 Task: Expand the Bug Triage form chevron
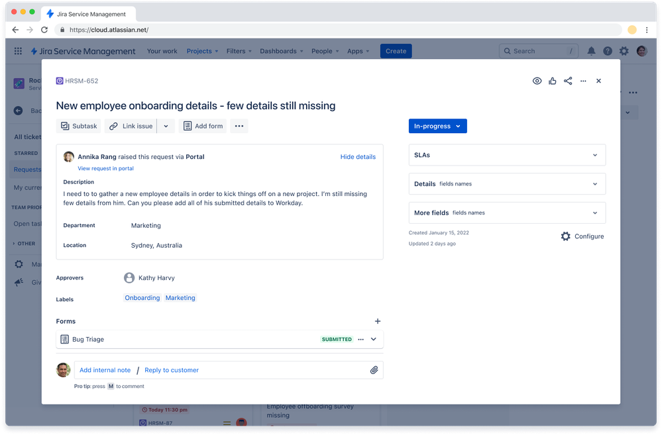click(374, 339)
